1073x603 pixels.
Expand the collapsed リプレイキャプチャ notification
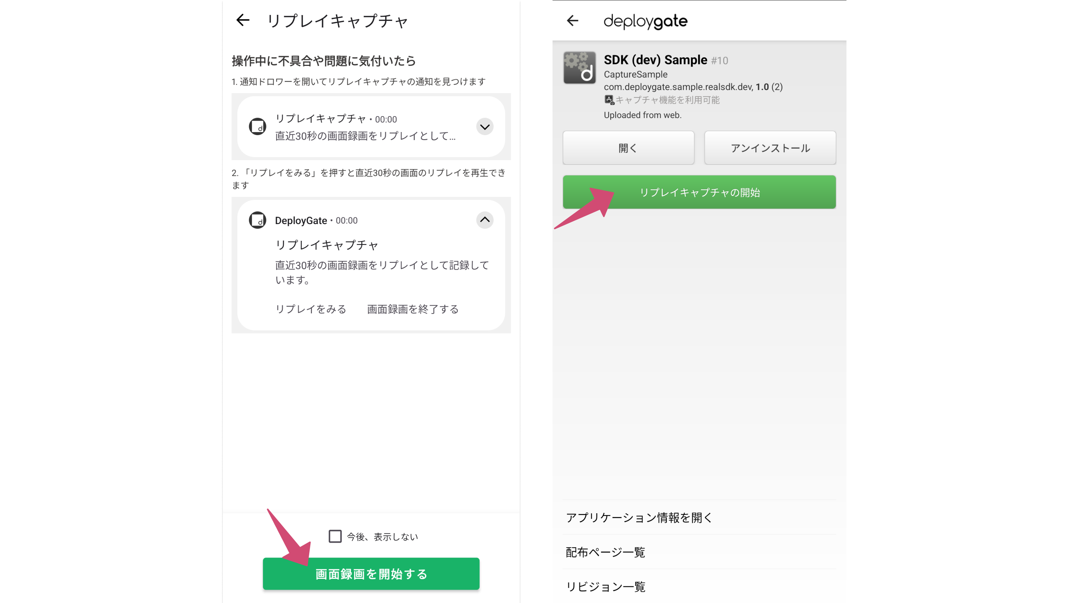tap(484, 127)
